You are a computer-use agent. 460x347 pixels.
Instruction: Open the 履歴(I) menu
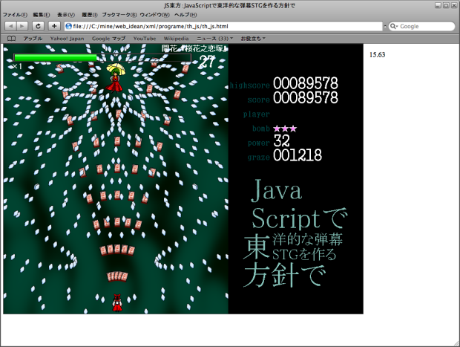(90, 15)
